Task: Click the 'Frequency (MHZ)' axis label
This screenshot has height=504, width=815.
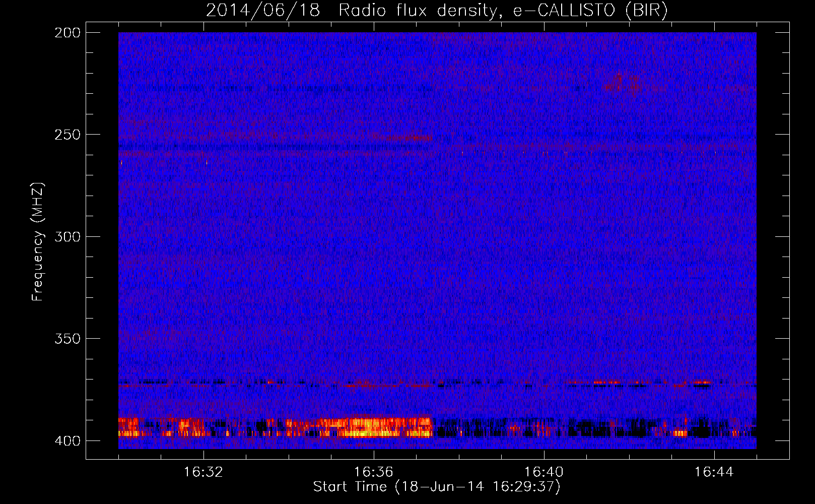Action: click(x=38, y=241)
